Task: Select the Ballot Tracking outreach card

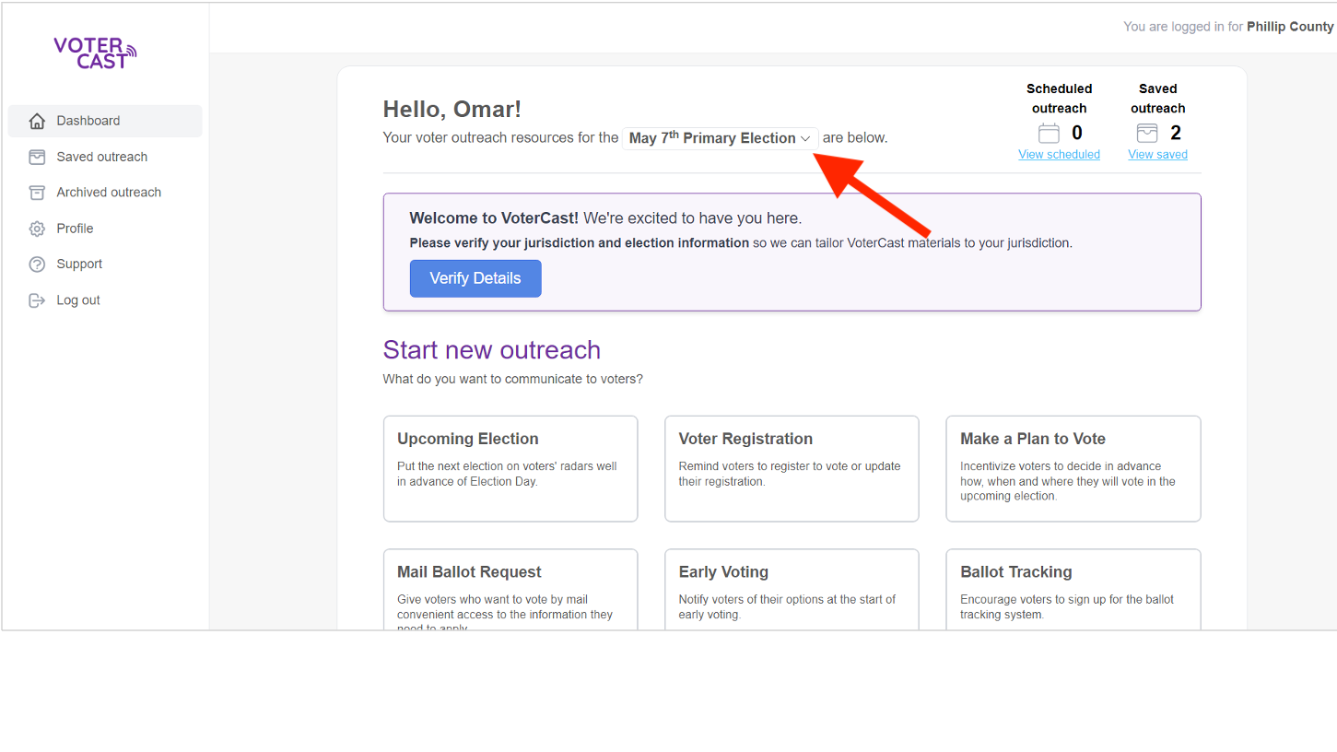Action: [1073, 590]
